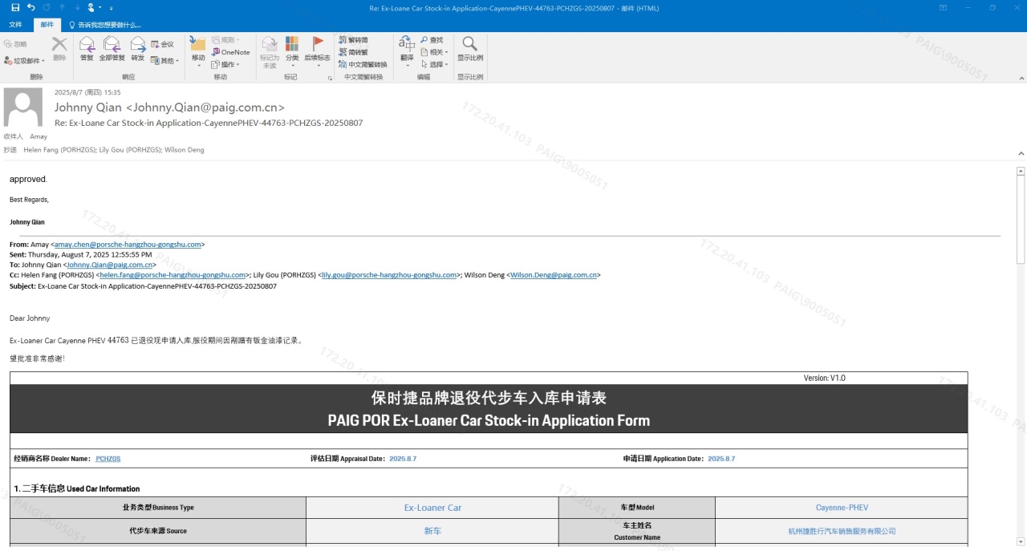Image resolution: width=1027 pixels, height=551 pixels.
Task: Click the Reply (答复) icon
Action: pos(87,47)
